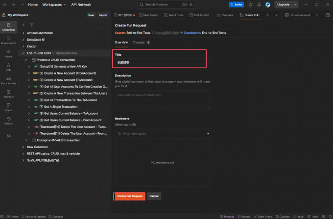This screenshot has width=333, height=219.
Task: Open the Flows sidebar panel
Action: tap(8, 54)
